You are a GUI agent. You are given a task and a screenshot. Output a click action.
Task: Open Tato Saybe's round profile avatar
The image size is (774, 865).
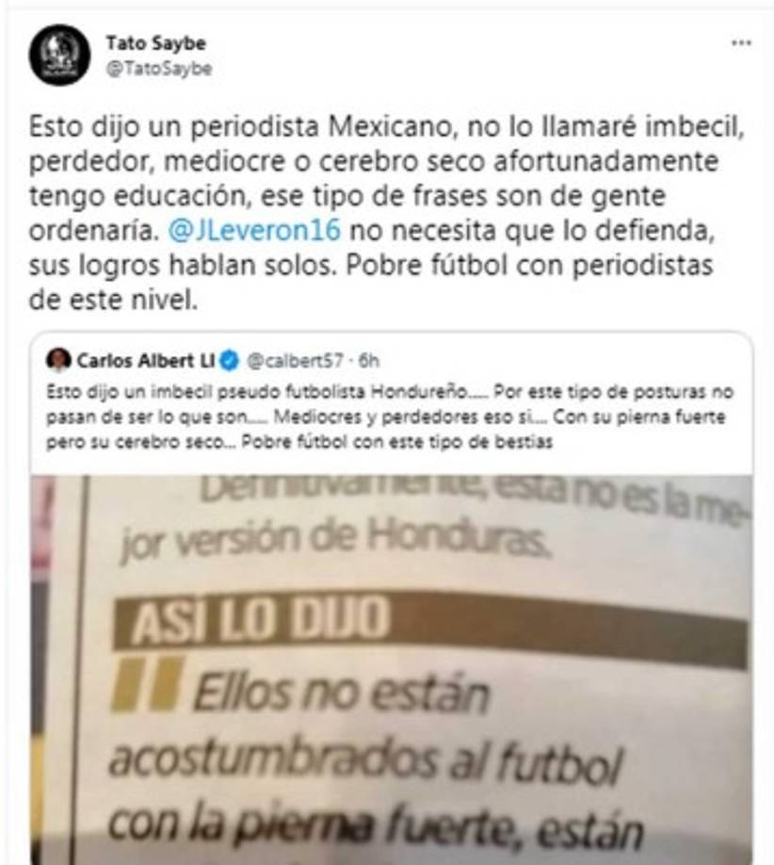pos(59,56)
